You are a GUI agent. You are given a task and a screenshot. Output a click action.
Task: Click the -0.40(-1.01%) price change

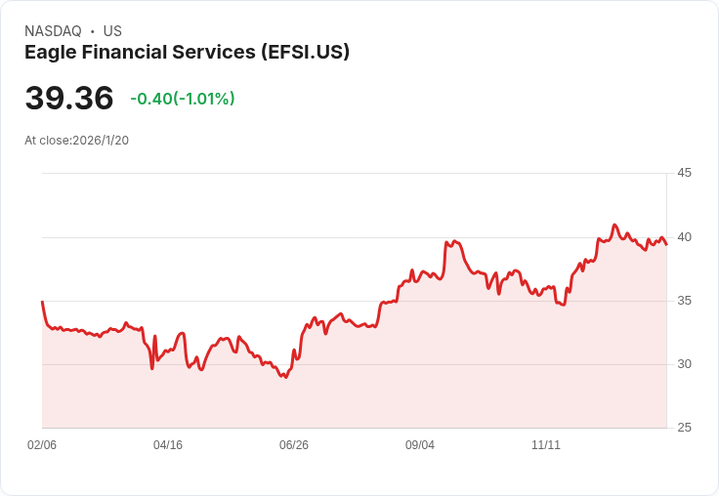pos(183,99)
